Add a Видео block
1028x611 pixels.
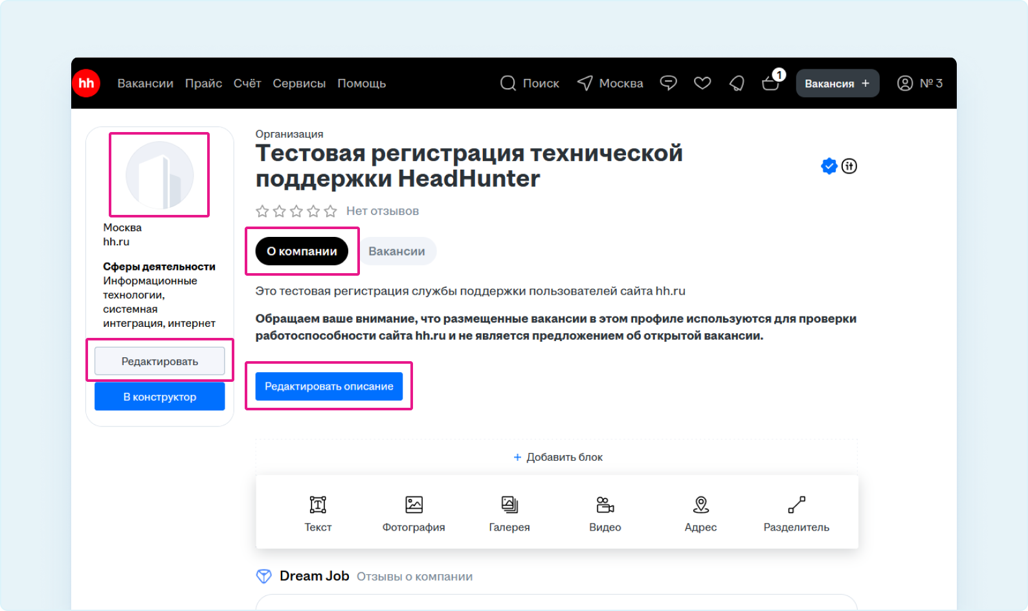coord(605,515)
